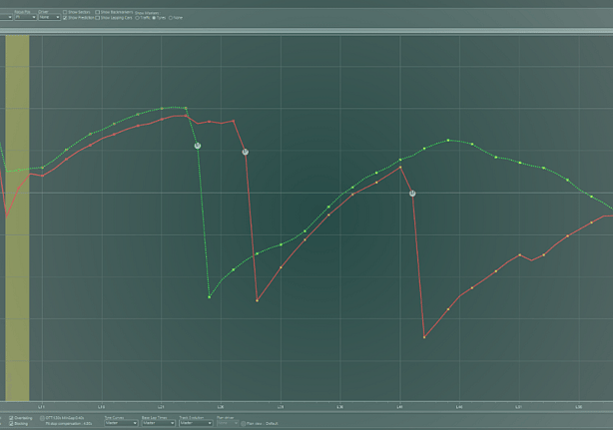Open the Tyre Curves dropdown
This screenshot has height=430, width=613.
[x=121, y=423]
